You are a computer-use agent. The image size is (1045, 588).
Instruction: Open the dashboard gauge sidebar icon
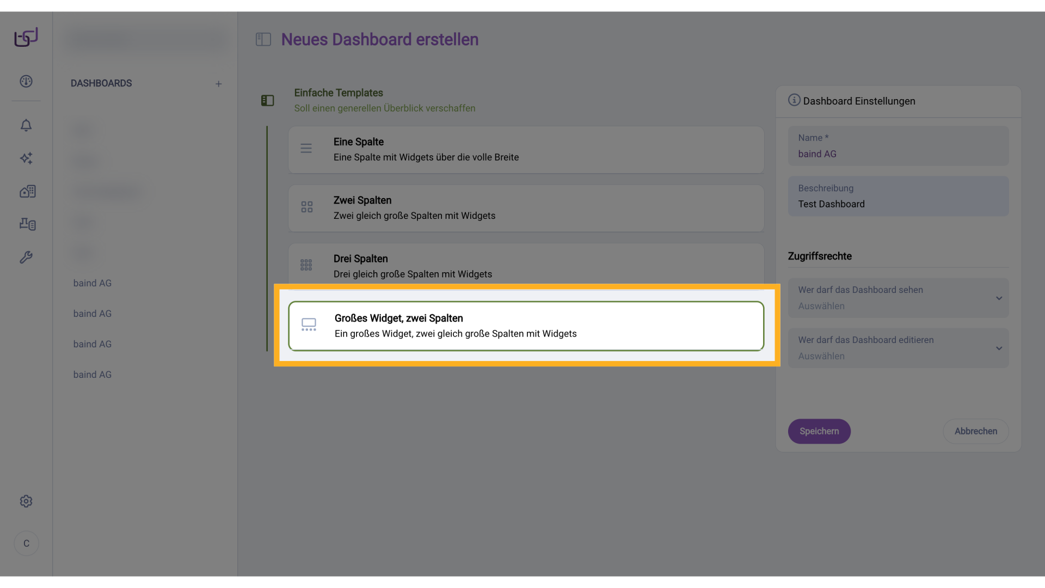pos(26,82)
